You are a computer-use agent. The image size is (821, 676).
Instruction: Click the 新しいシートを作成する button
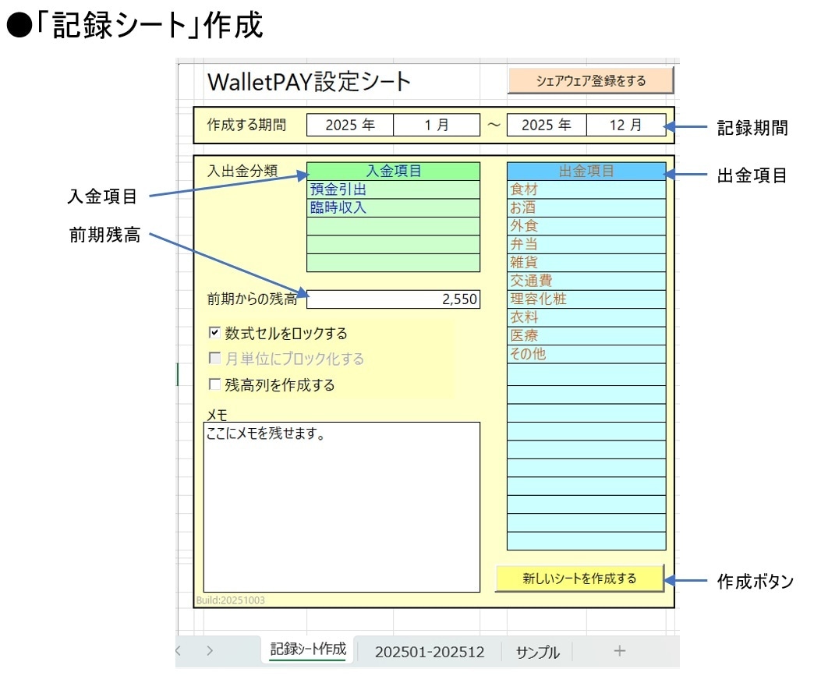point(579,578)
